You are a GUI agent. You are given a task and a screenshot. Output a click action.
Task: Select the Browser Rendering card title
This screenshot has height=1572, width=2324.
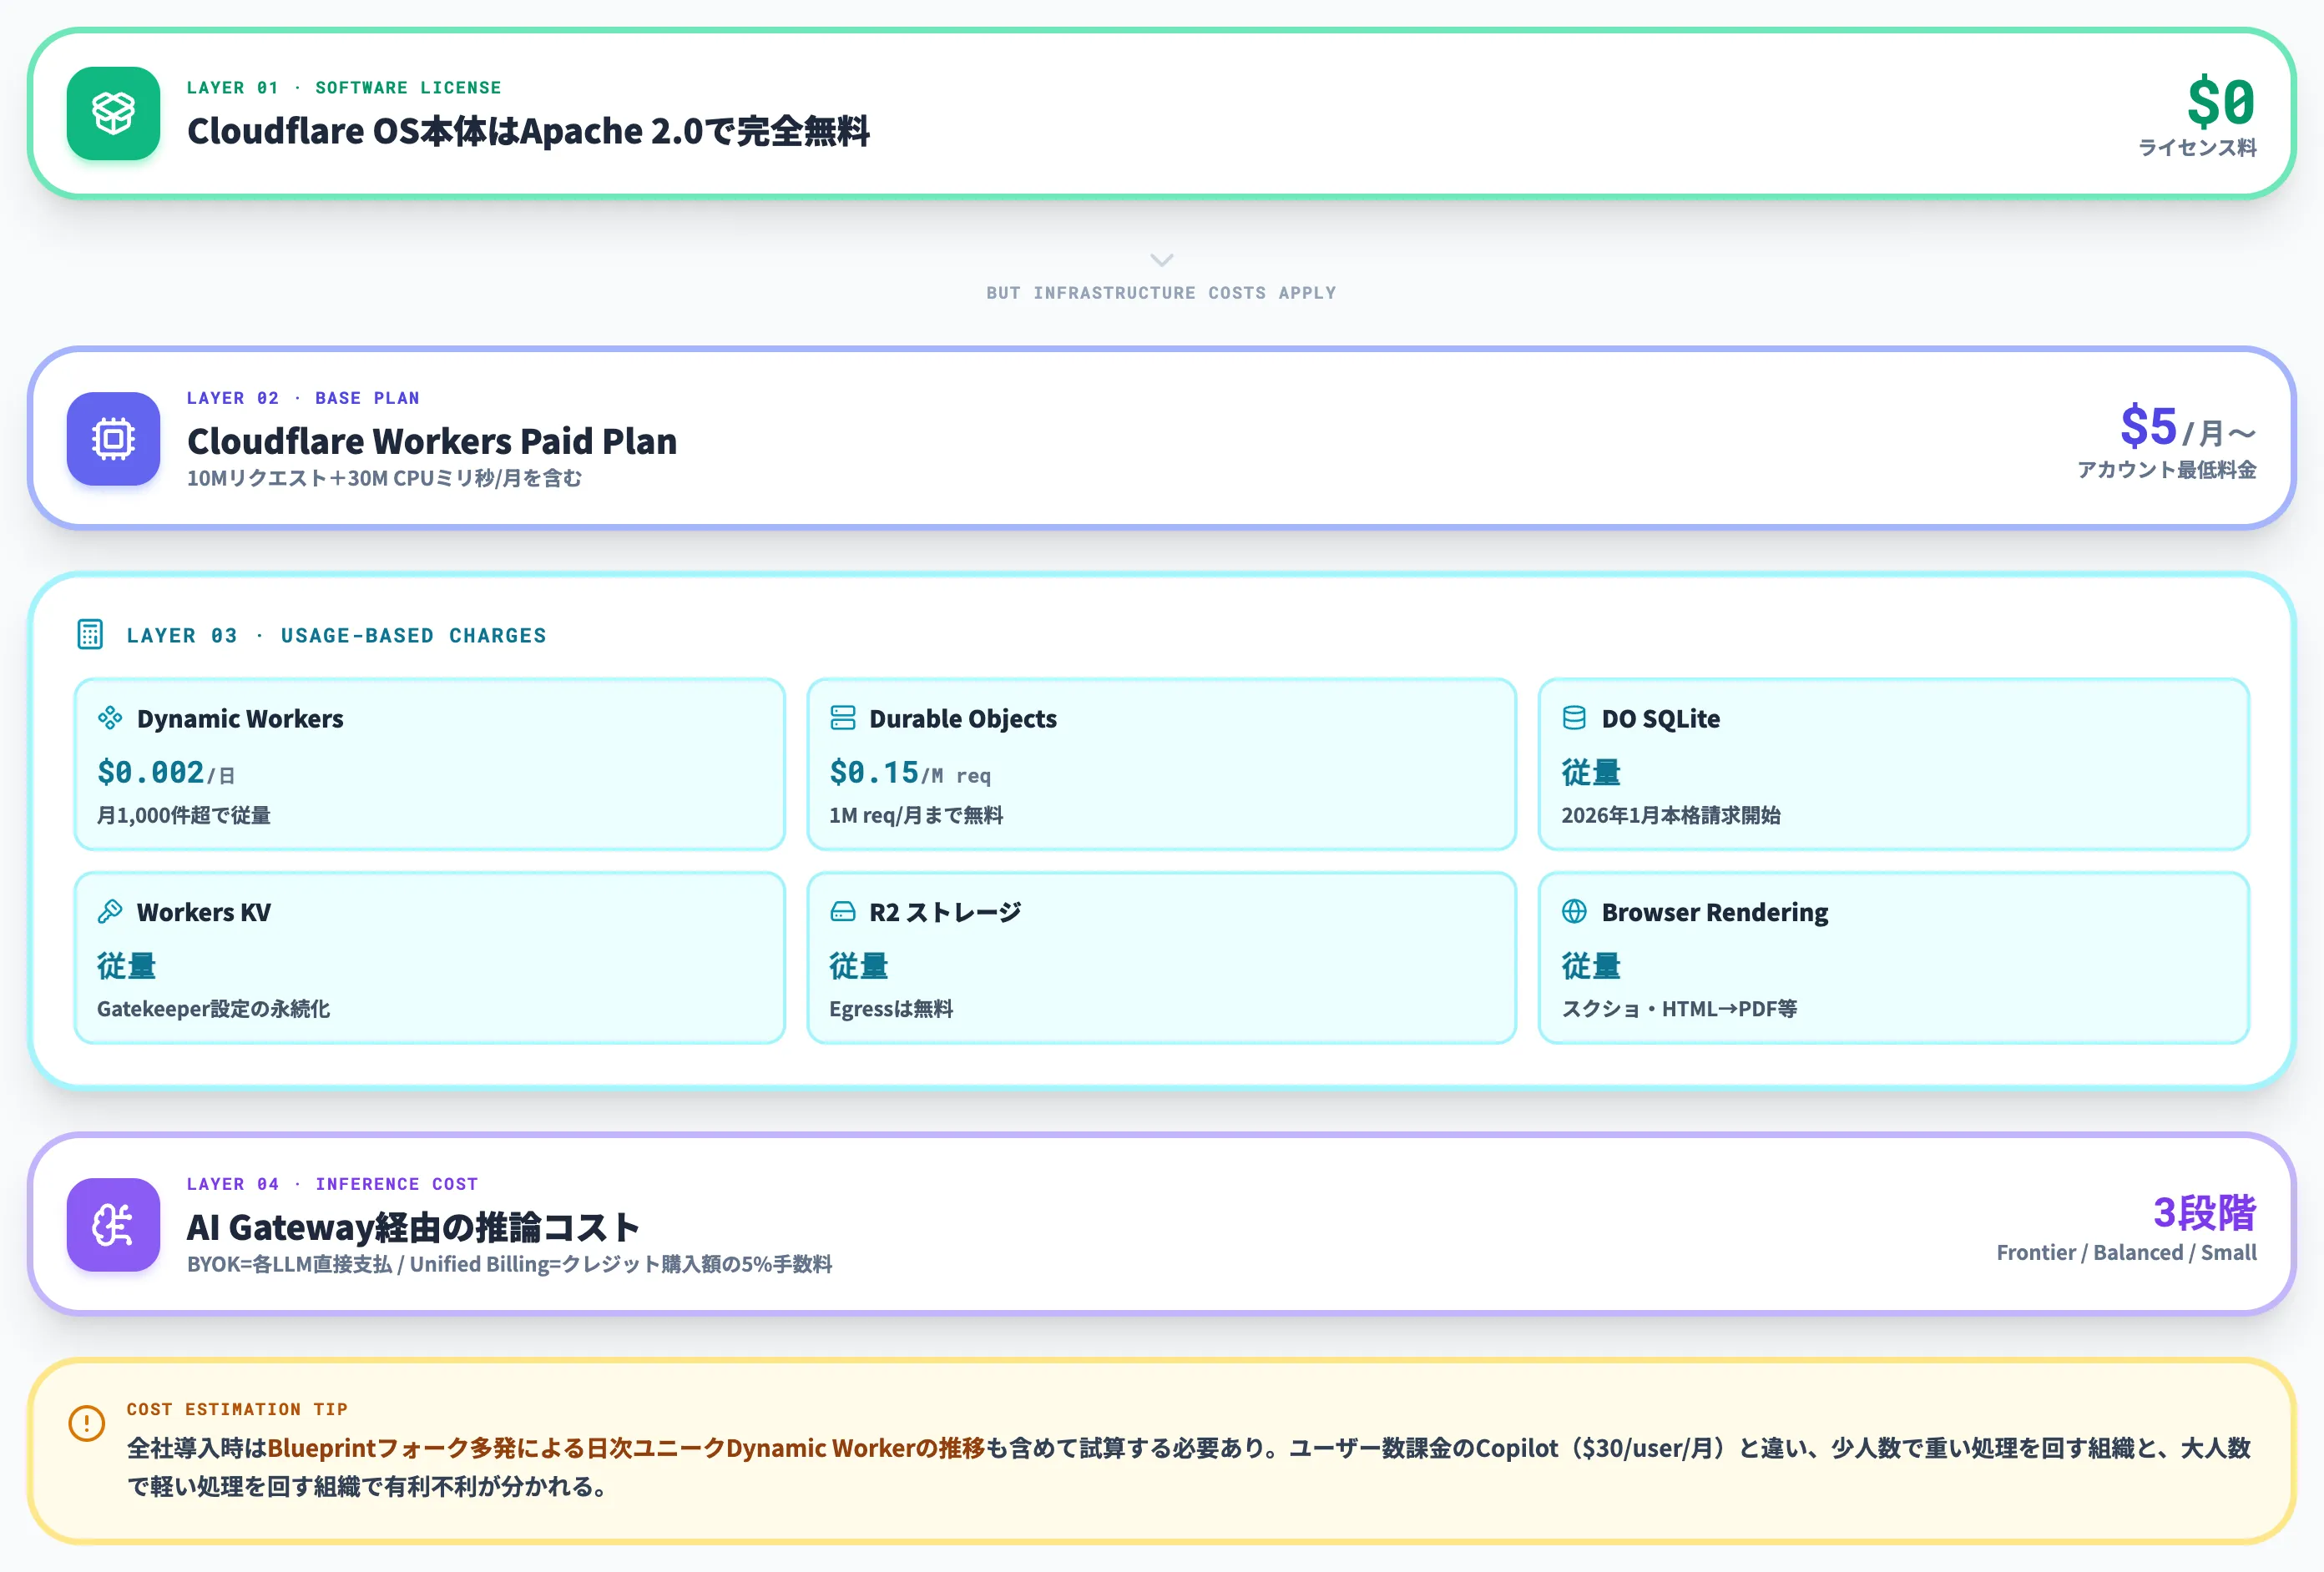1715,913
